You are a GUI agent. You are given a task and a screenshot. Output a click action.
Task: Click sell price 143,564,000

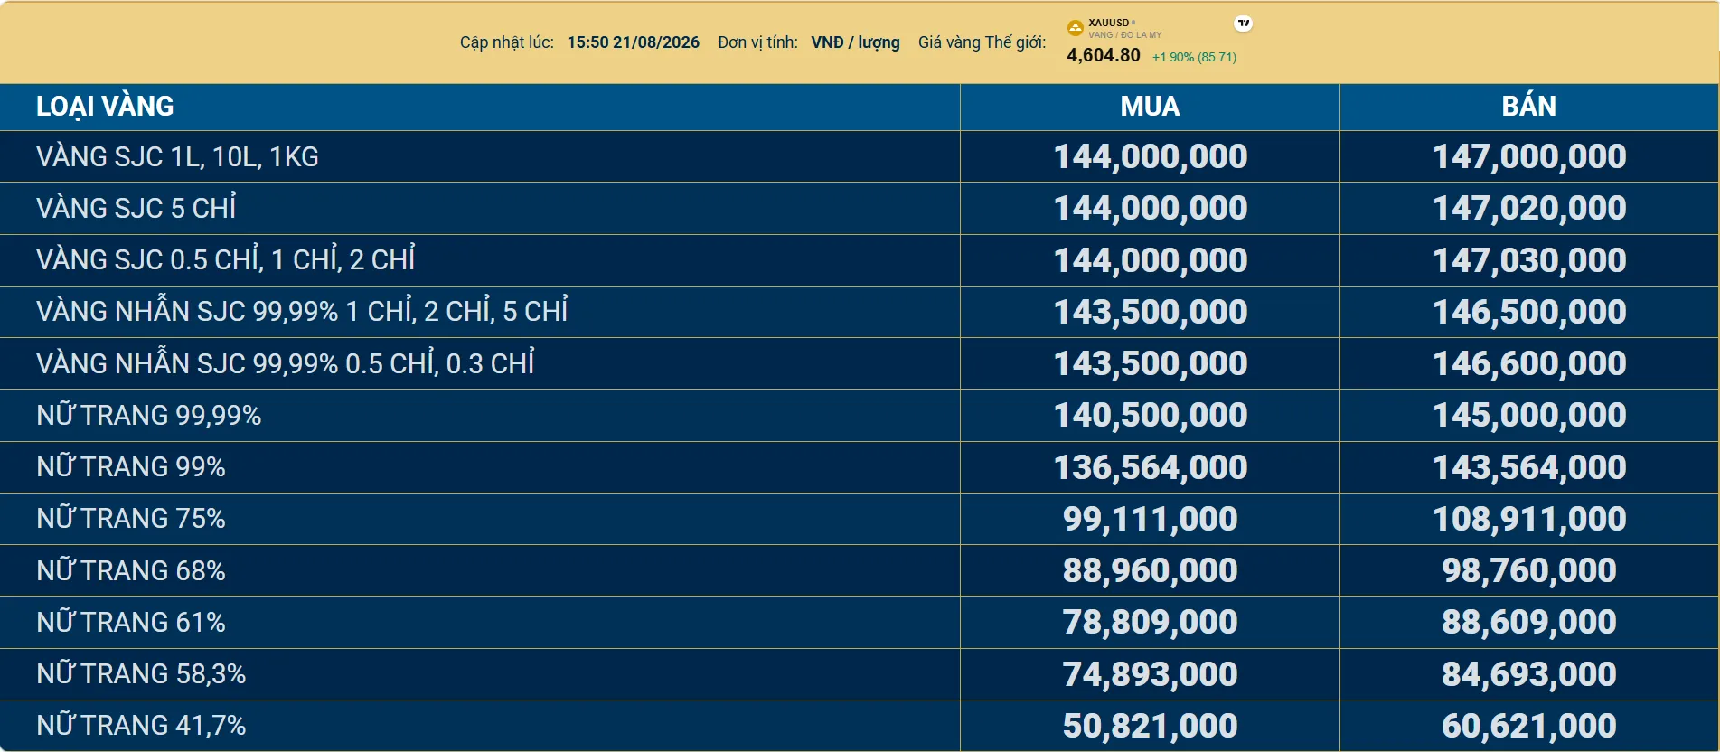1529,467
